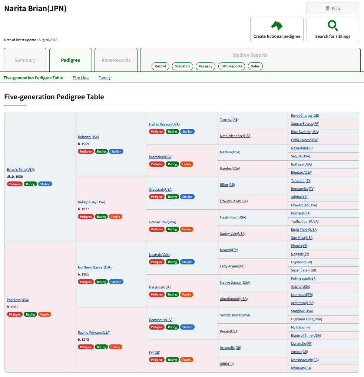Click Stallion badge under Hail to Reason
The height and width of the screenshot is (377, 364).
click(187, 131)
